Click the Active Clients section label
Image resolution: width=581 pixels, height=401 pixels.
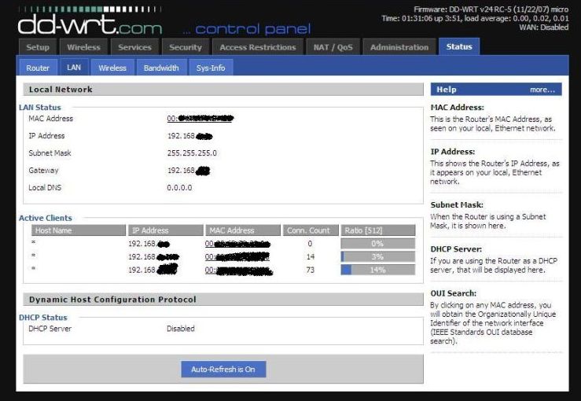point(46,218)
